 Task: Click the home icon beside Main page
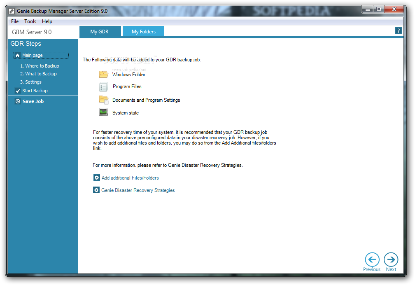point(17,55)
